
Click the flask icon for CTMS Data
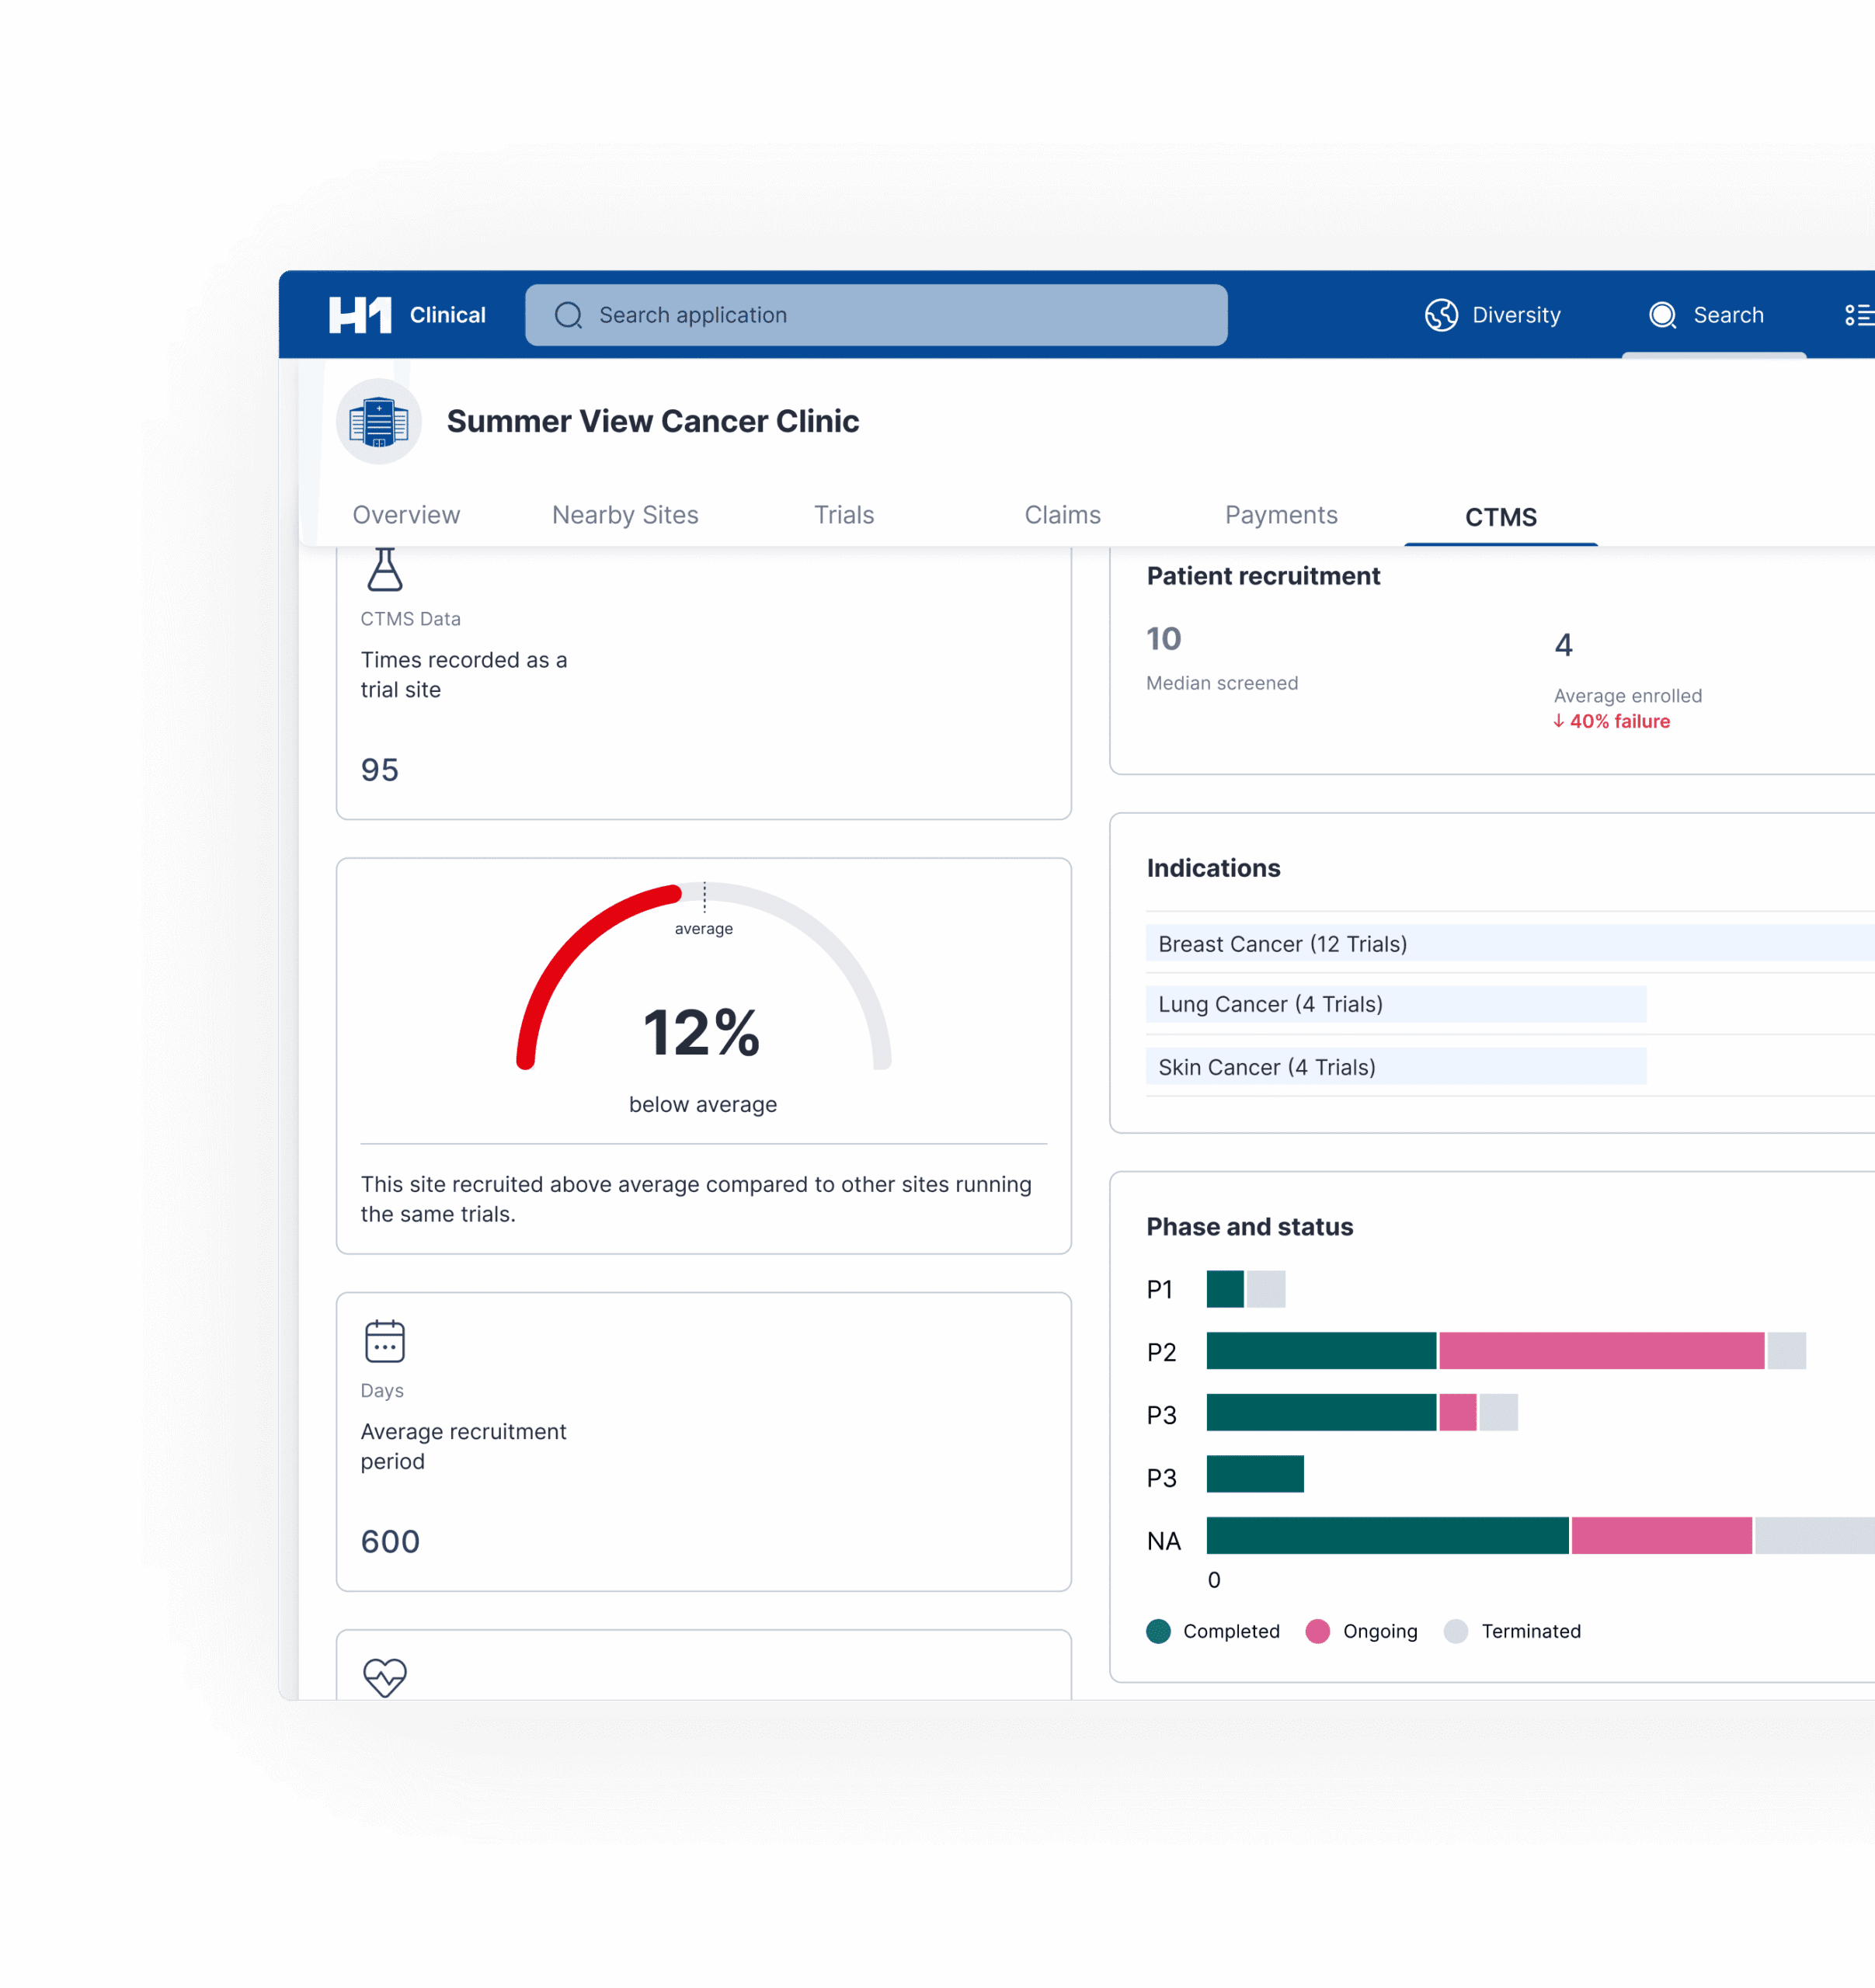click(x=385, y=569)
